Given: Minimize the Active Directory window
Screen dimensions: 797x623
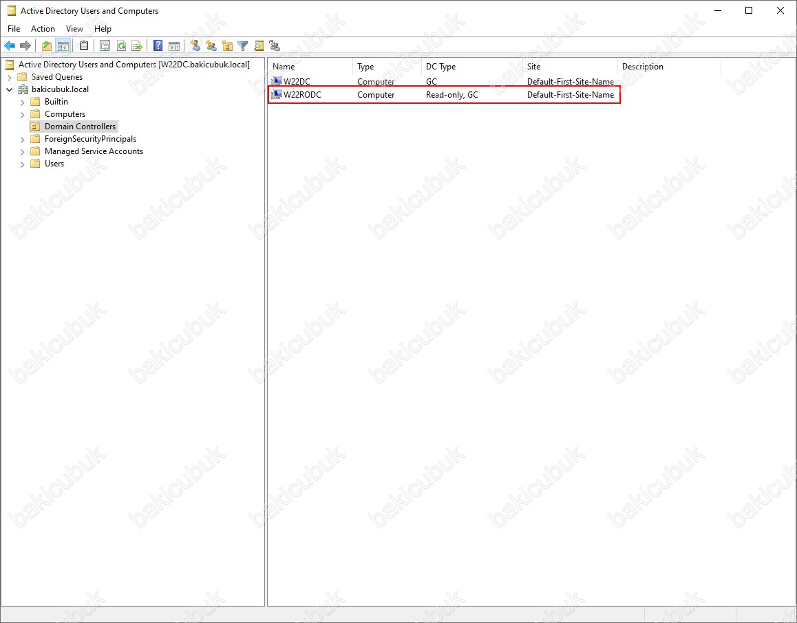Looking at the screenshot, I should [x=718, y=11].
